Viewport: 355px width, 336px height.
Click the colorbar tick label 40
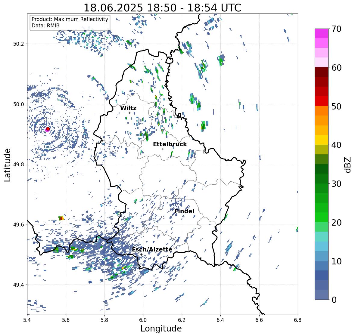[x=336, y=145]
